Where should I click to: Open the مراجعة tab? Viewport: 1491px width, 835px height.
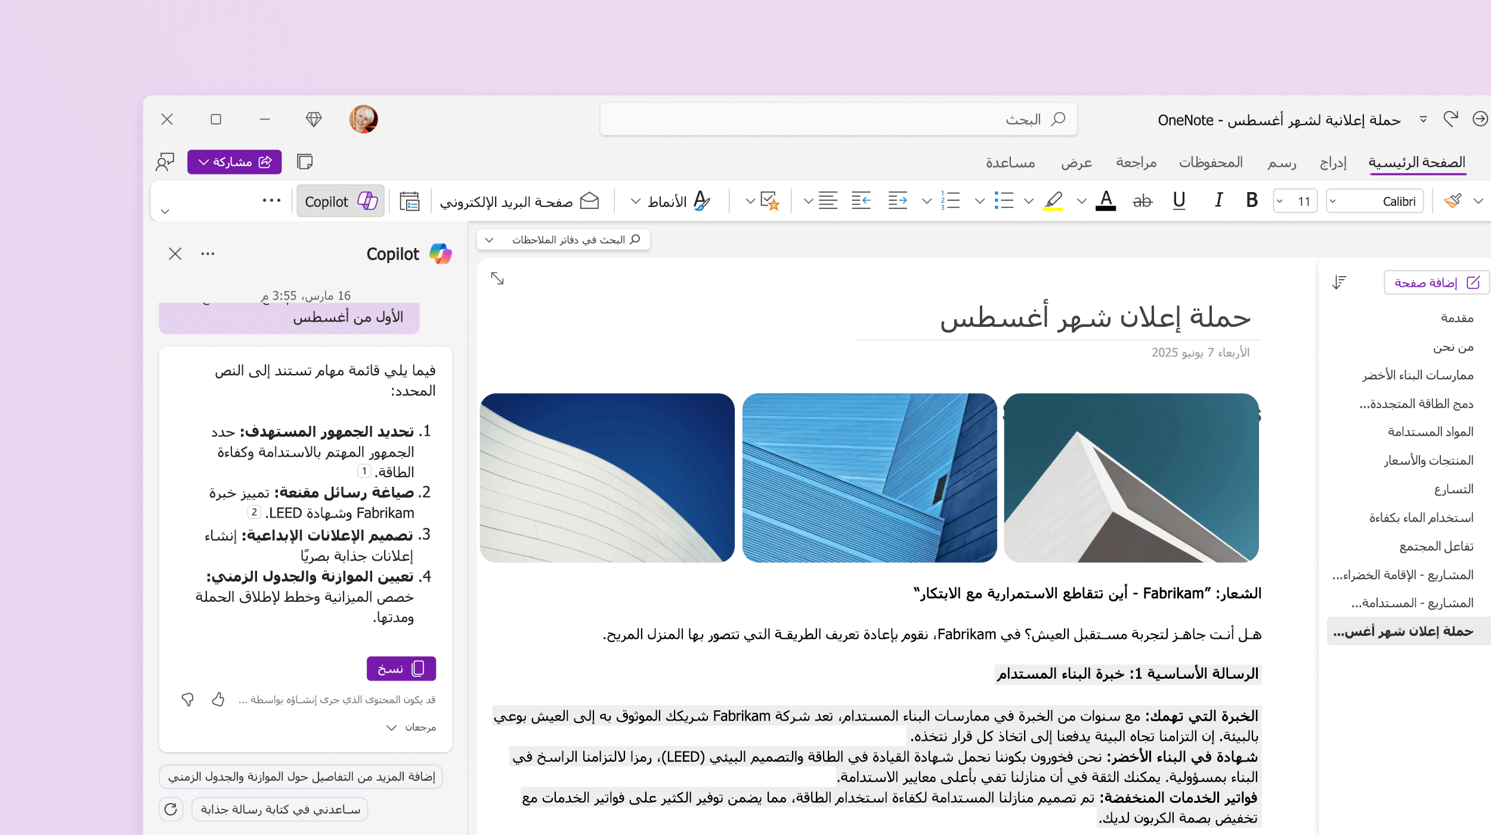click(x=1136, y=162)
